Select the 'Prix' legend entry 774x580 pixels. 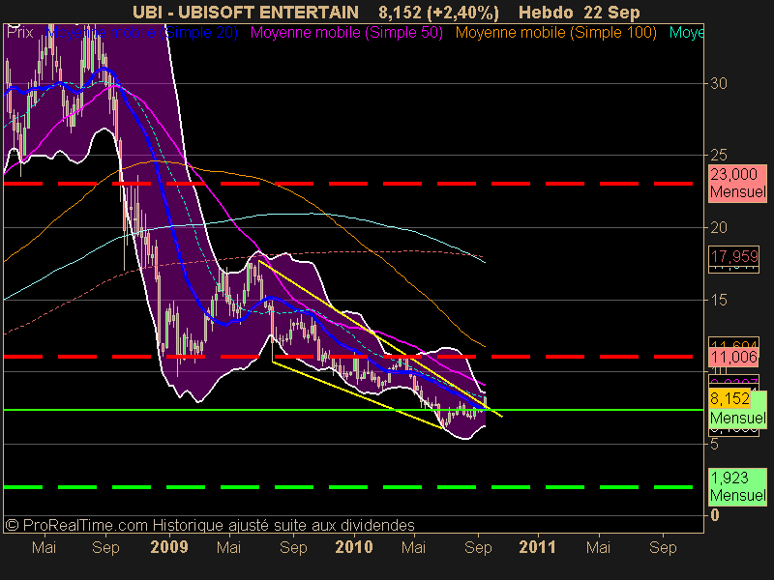19,33
